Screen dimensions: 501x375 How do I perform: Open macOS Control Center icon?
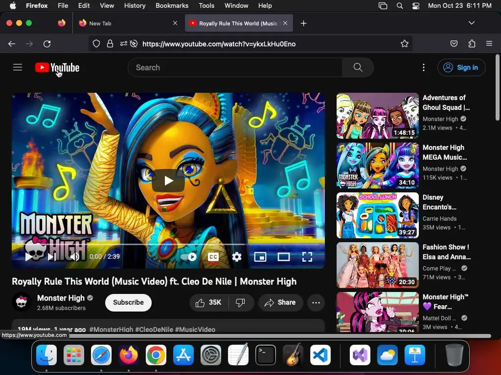point(416,6)
